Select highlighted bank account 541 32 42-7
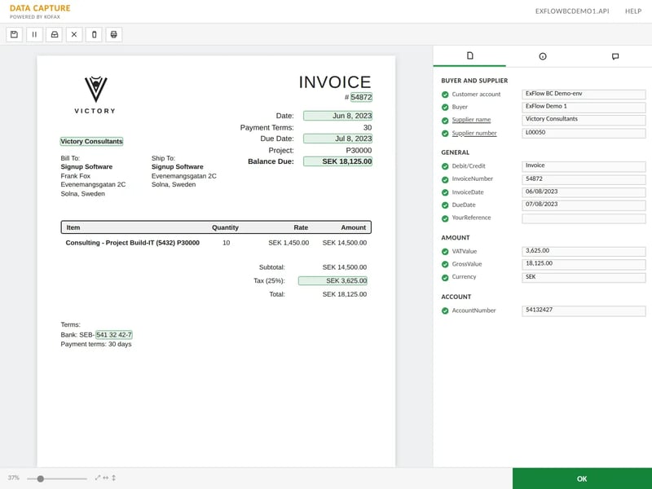652x489 pixels. point(114,335)
